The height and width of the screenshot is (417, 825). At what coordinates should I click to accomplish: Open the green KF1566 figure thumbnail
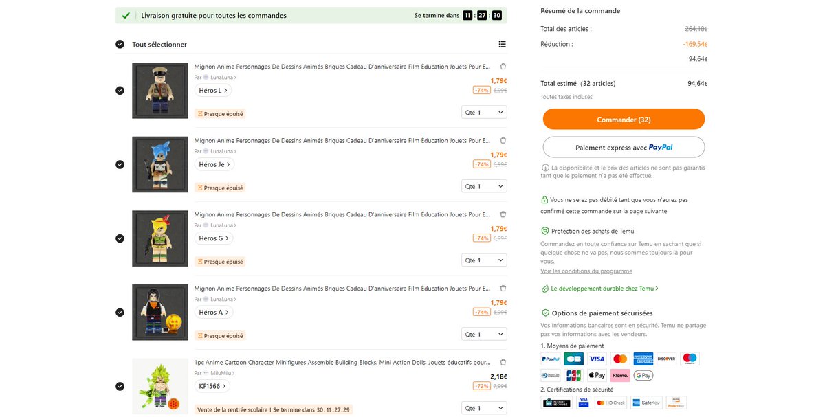[160, 386]
